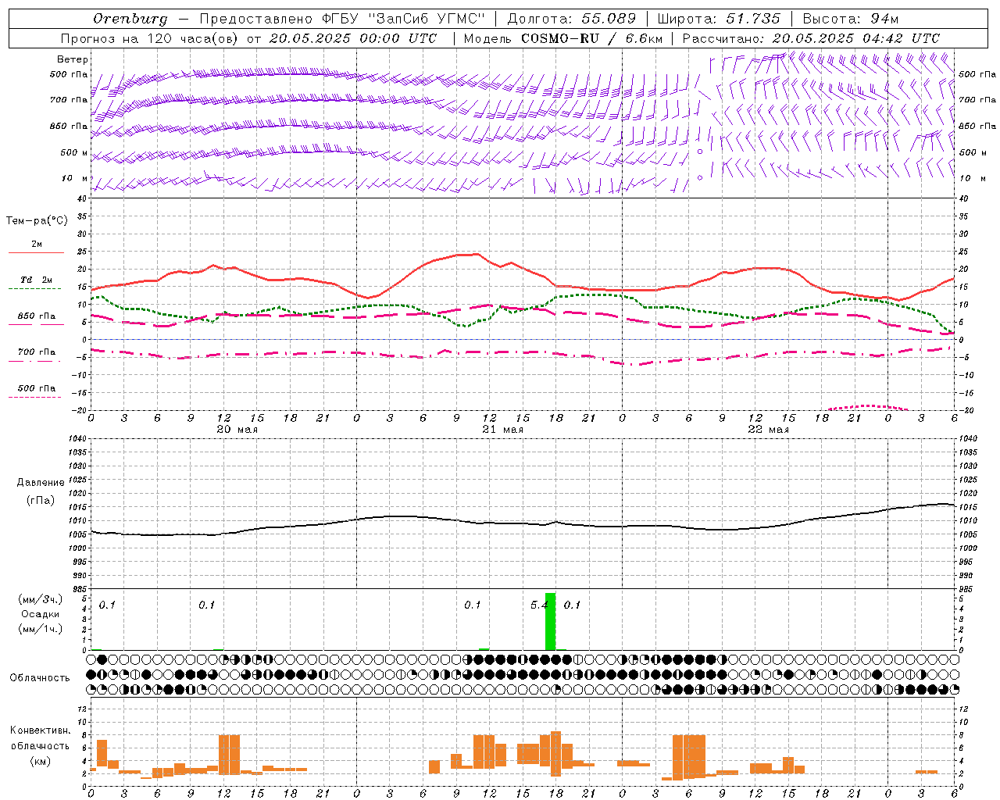Click the Td 2м dew point legend entry
Screen dimensions: 1000x800
click(x=36, y=280)
